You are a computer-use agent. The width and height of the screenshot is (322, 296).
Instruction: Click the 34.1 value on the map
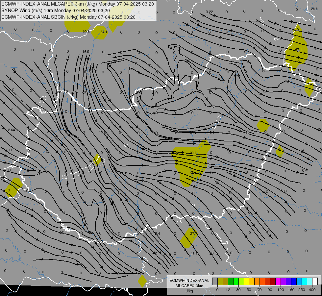[104, 32]
